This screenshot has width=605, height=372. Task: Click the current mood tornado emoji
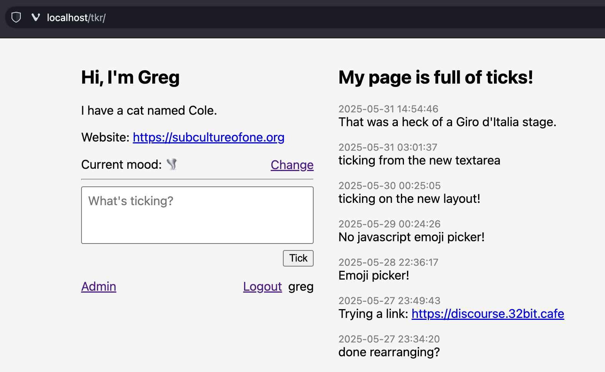click(172, 165)
